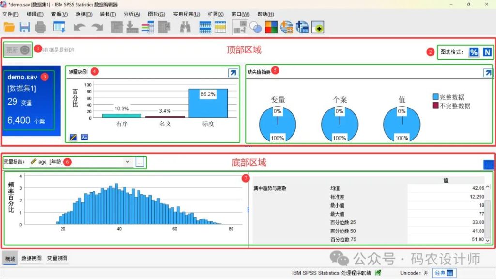Image resolution: width=496 pixels, height=279 pixels.
Task: Click the binoculars find icon
Action: 185,28
